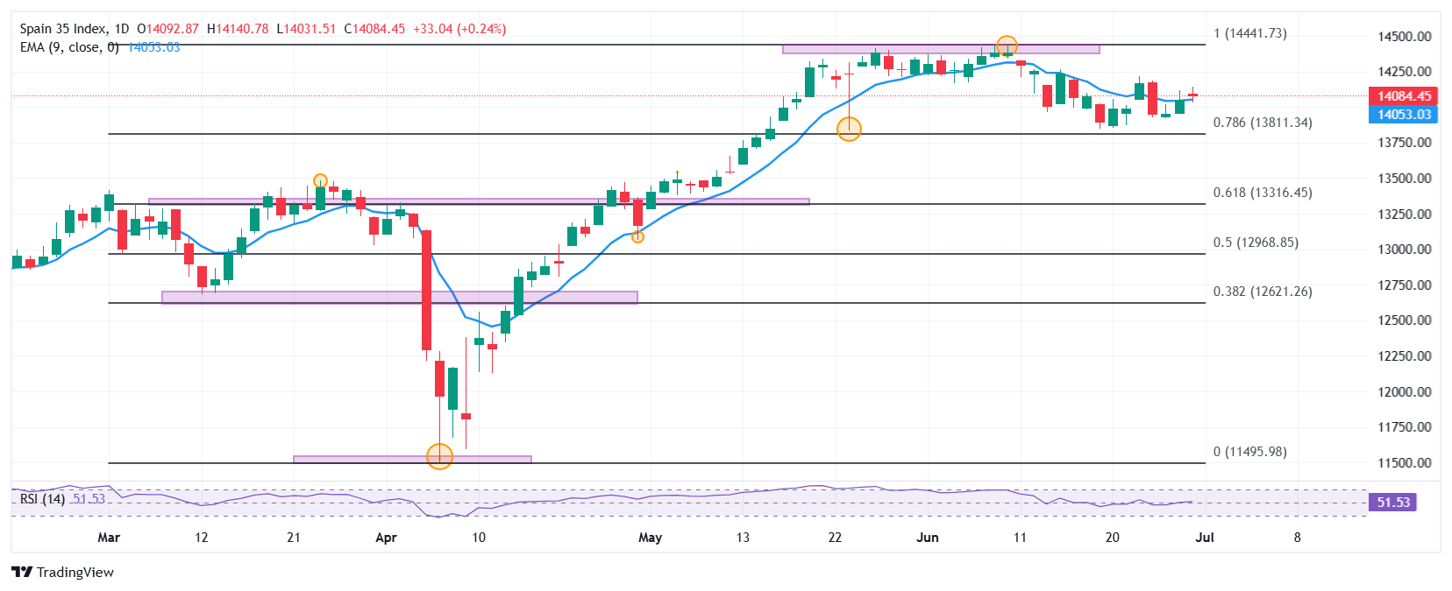
Task: Select the blue 14053.03 EMA price label
Action: pos(1404,115)
